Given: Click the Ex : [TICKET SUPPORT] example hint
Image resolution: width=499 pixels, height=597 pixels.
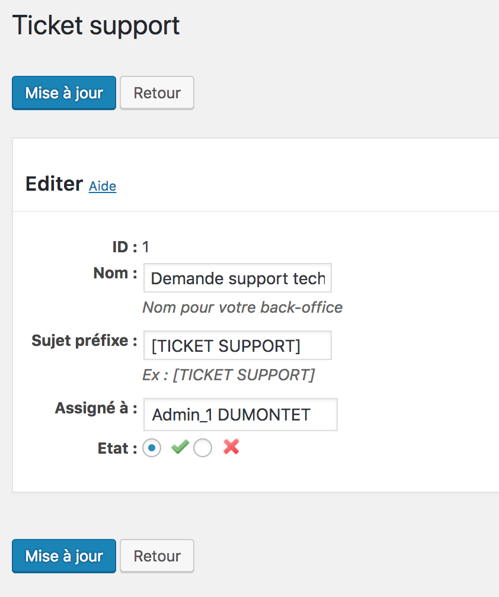Looking at the screenshot, I should point(228,375).
